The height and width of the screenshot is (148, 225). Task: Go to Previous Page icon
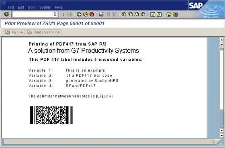click(130, 14)
